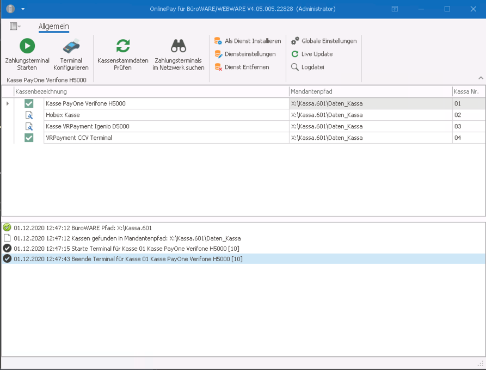
Task: Click Mandantenpfad cell of Kassa Nr. 03 row
Action: click(371, 126)
